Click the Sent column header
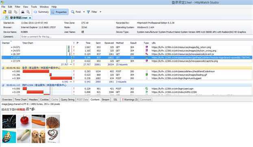Screen dimensions: 253x147 point(98,43)
